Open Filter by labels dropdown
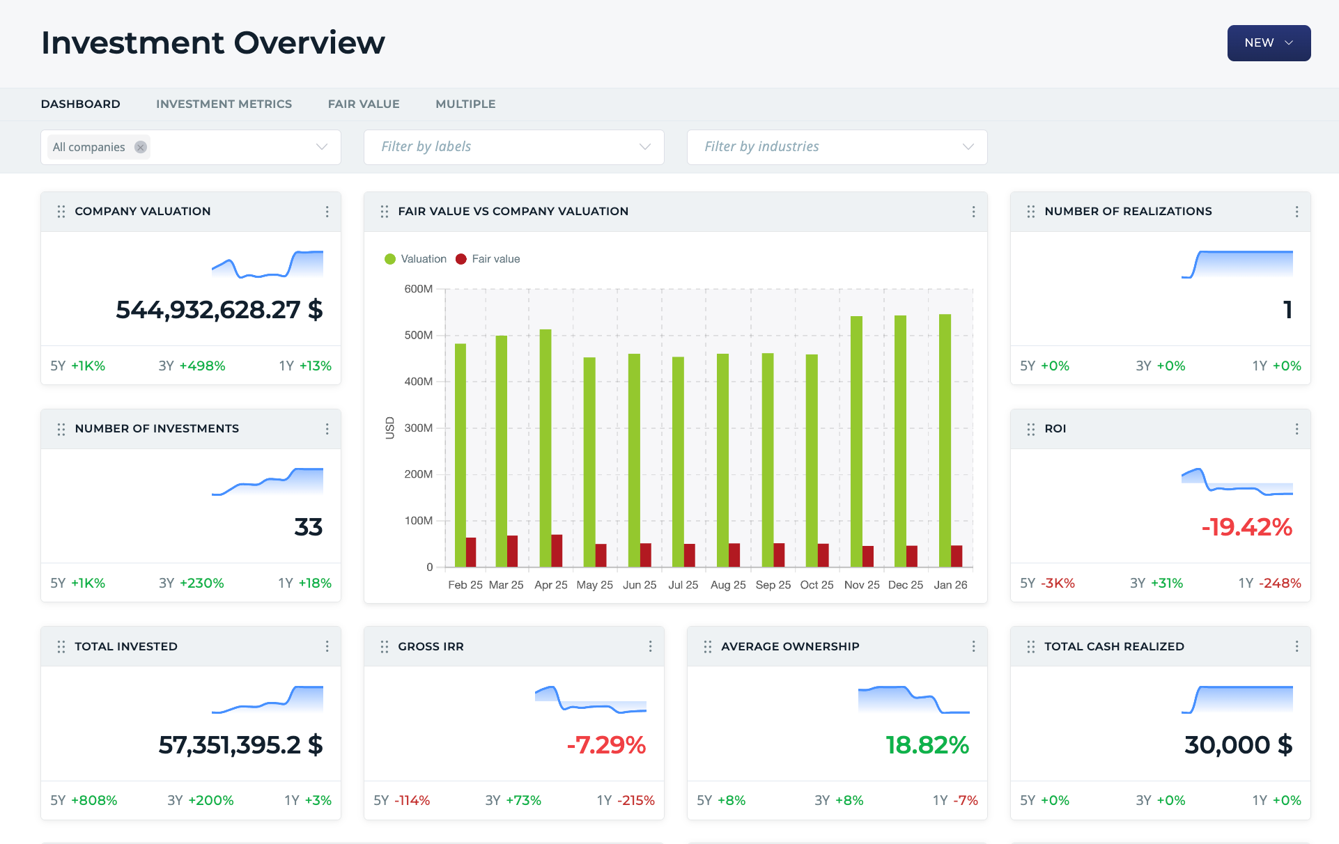Viewport: 1339px width, 844px height. click(513, 147)
